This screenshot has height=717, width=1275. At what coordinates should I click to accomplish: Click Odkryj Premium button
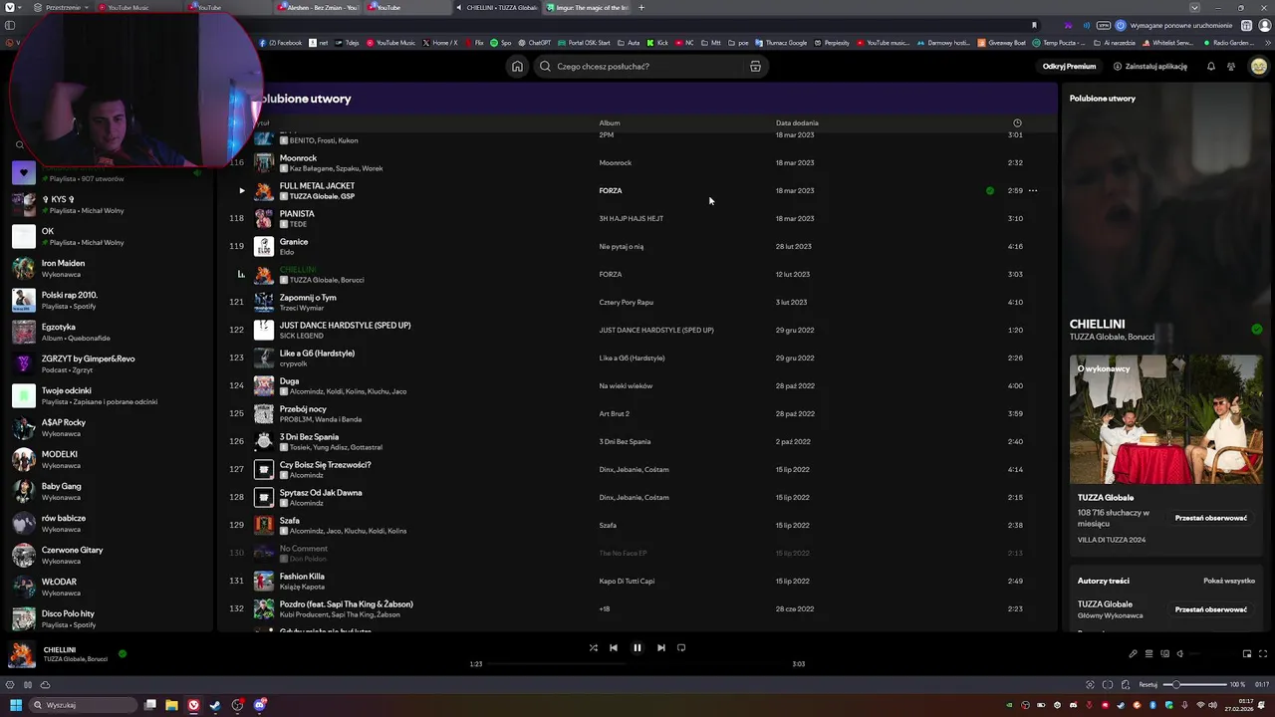coord(1069,67)
